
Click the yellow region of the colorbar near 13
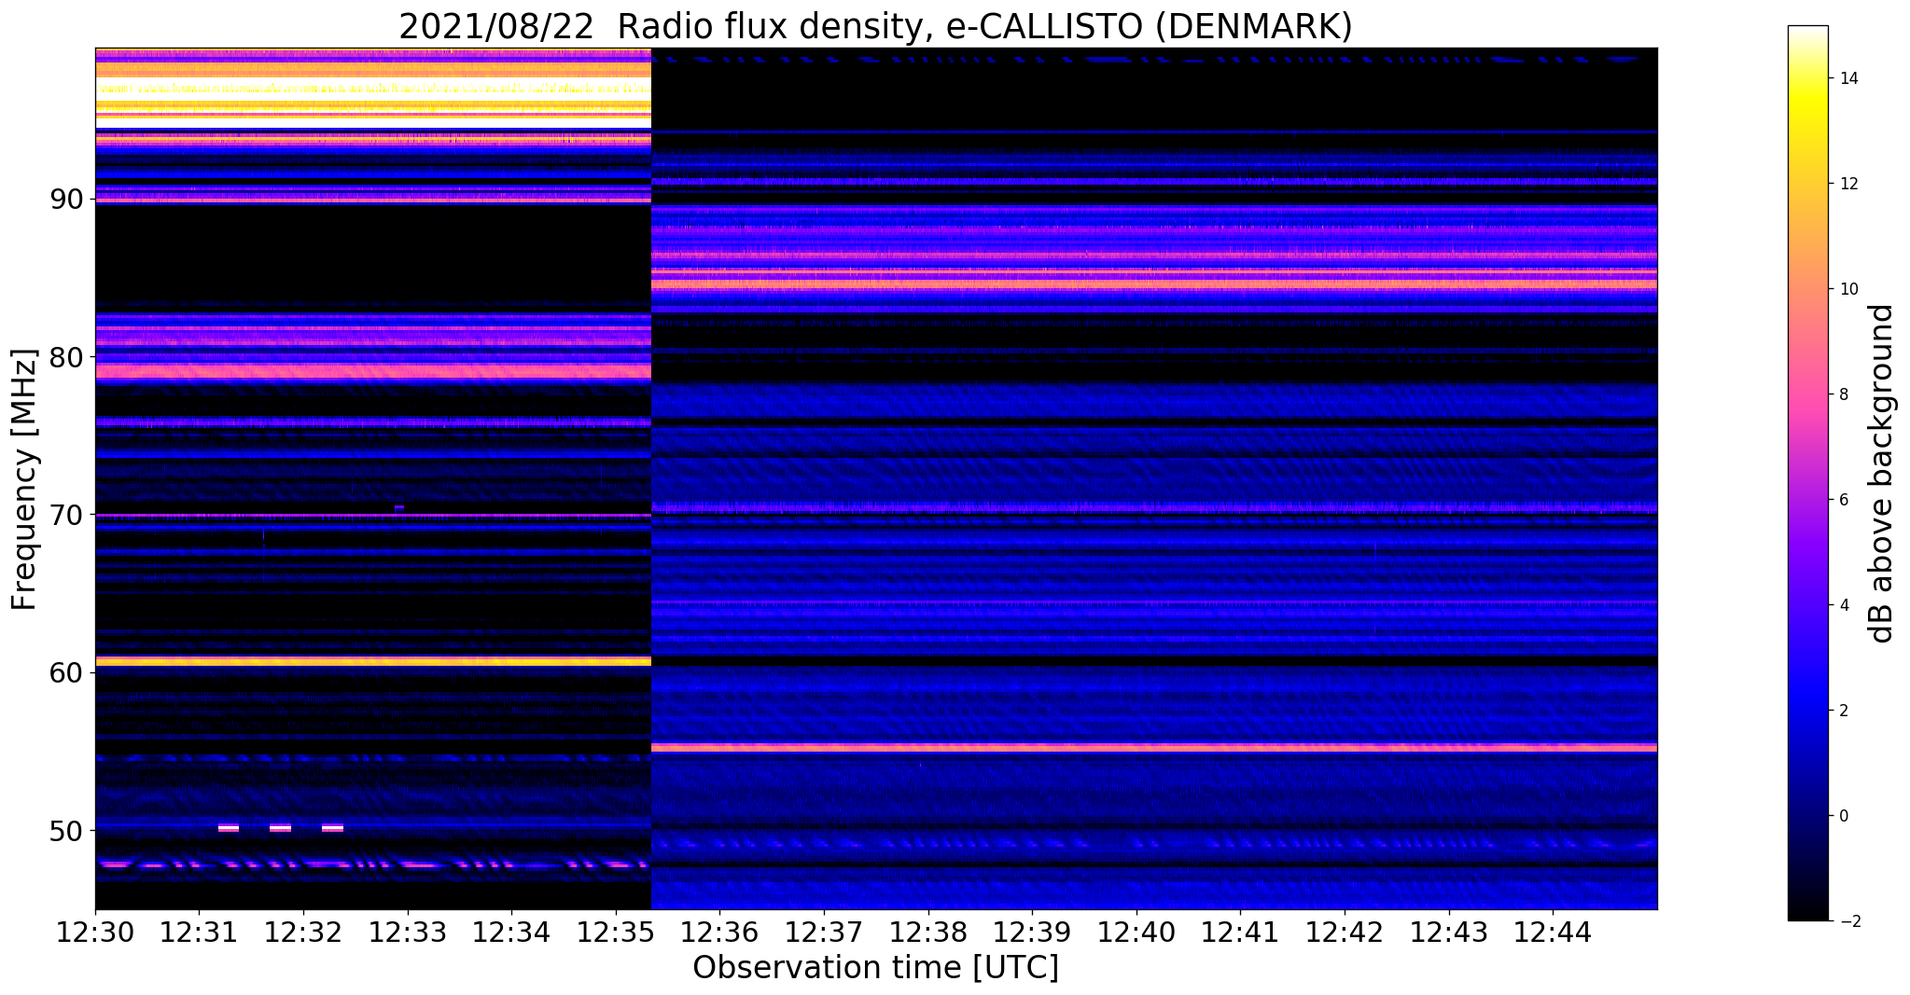click(x=1807, y=131)
